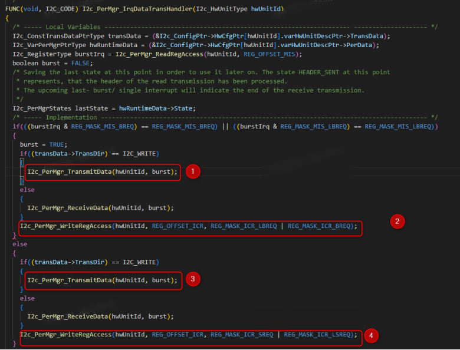Click the 'Local Variables' comment heading
The width and height of the screenshot is (460, 350).
point(73,27)
